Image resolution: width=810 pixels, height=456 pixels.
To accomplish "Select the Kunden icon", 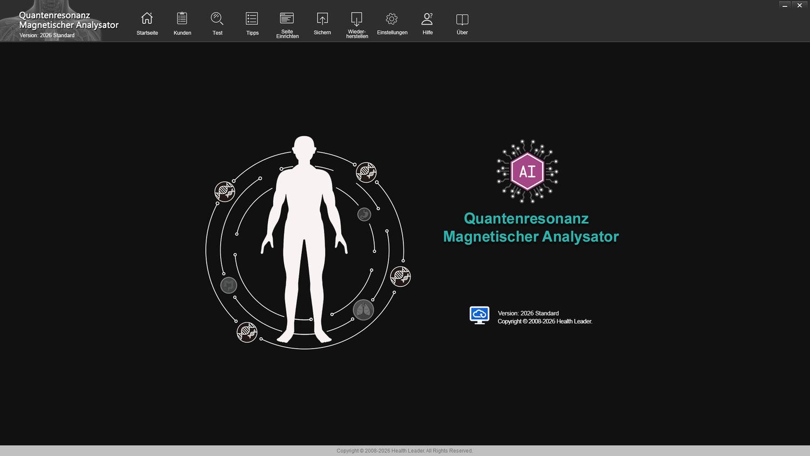I will coord(182,23).
